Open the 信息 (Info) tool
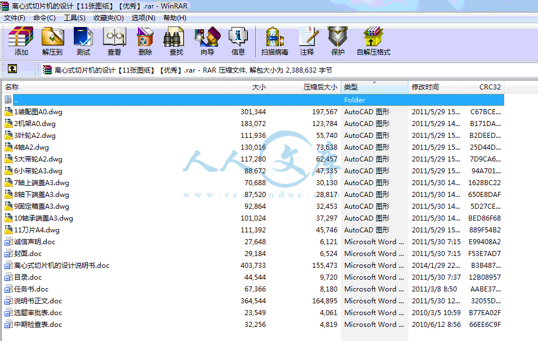 click(x=238, y=37)
